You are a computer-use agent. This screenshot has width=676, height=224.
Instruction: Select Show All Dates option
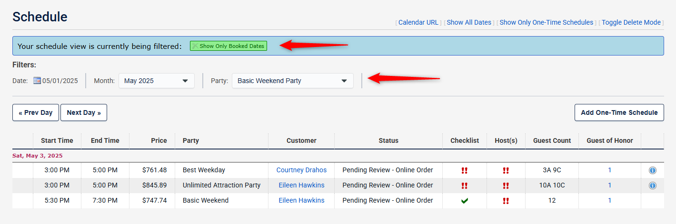469,22
